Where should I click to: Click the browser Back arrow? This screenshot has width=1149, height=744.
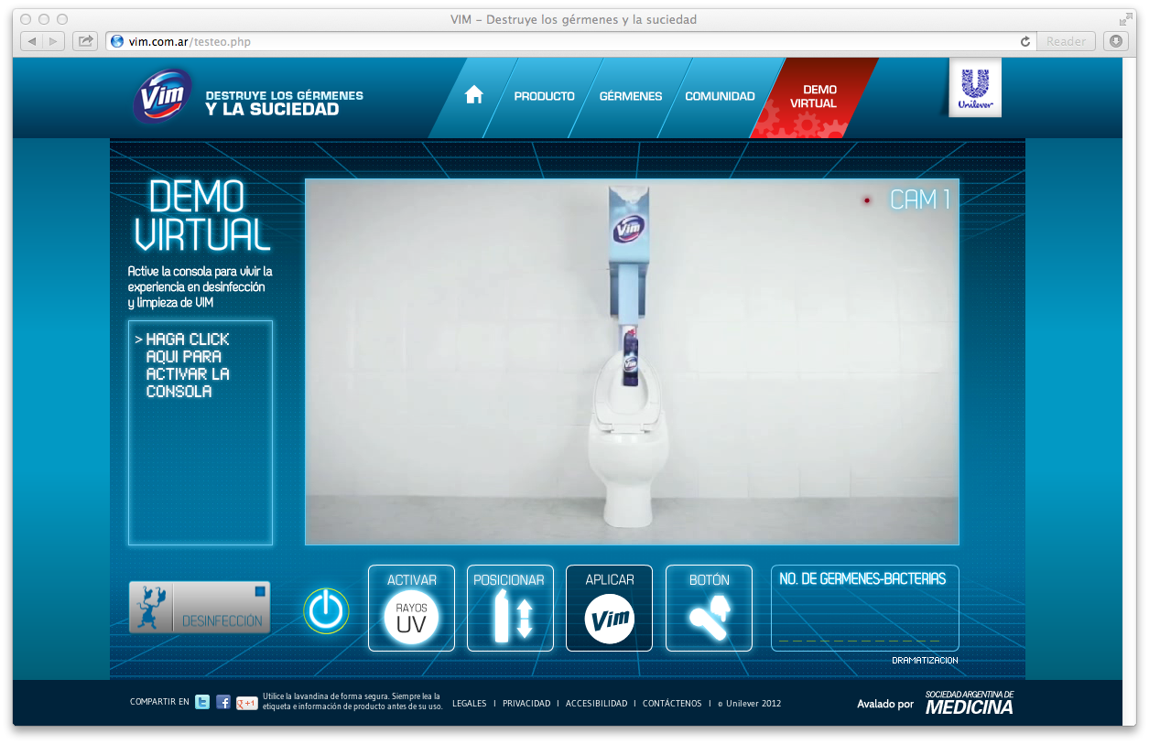[x=31, y=41]
